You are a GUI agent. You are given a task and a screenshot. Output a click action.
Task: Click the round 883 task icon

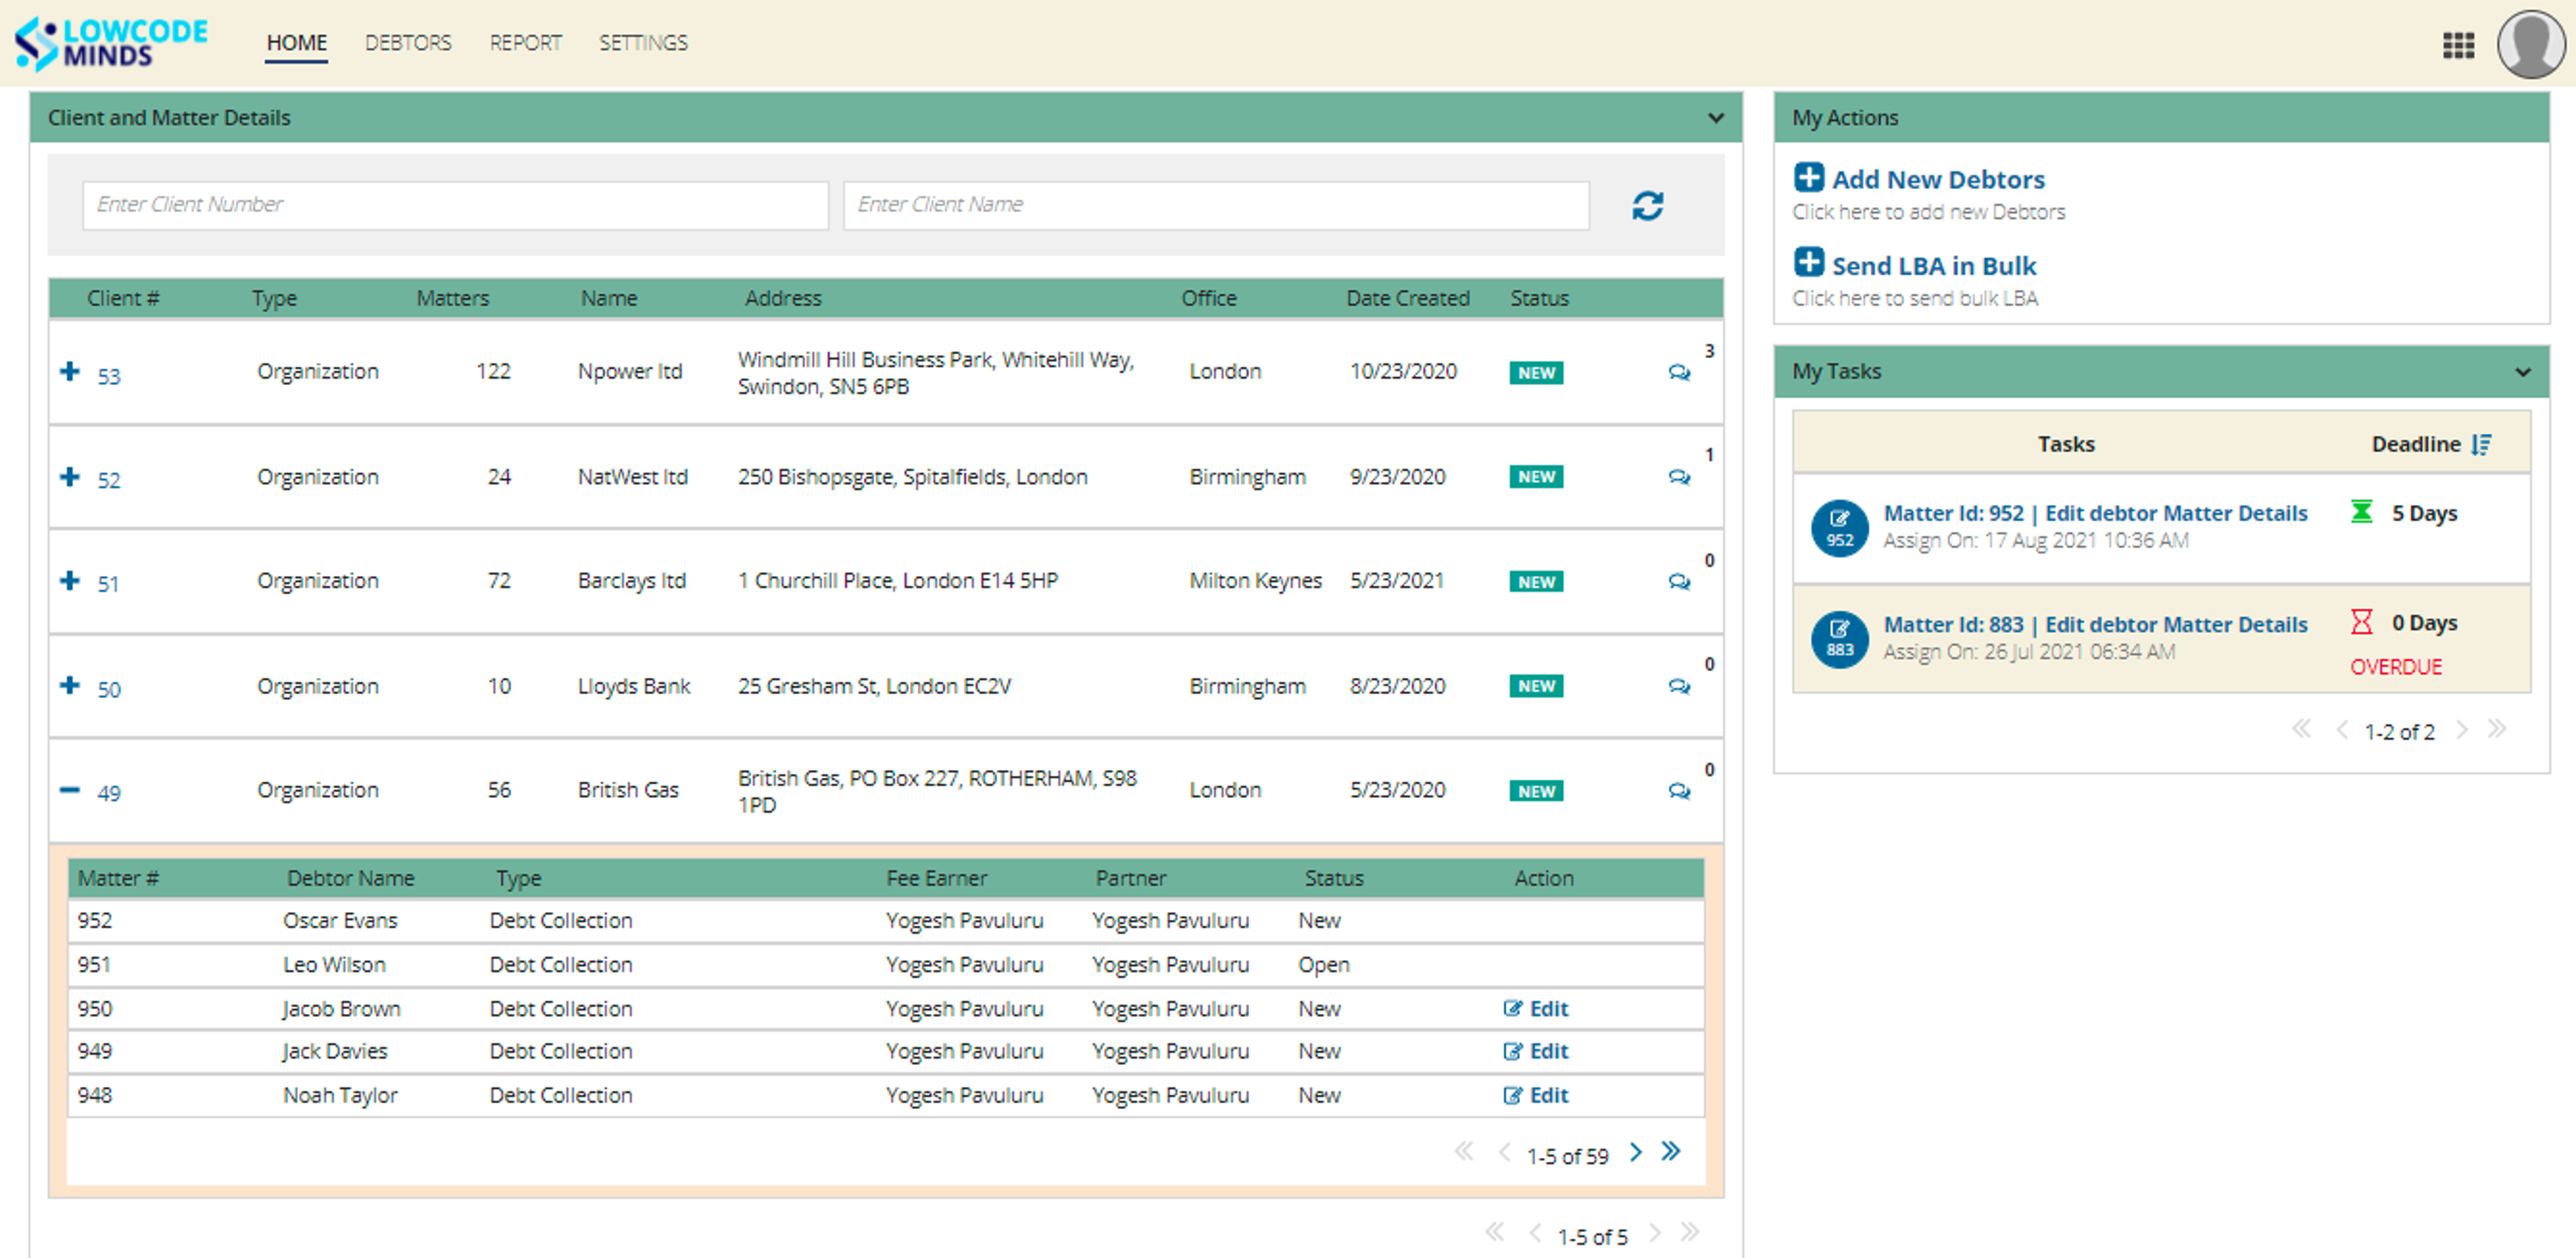(x=1840, y=638)
